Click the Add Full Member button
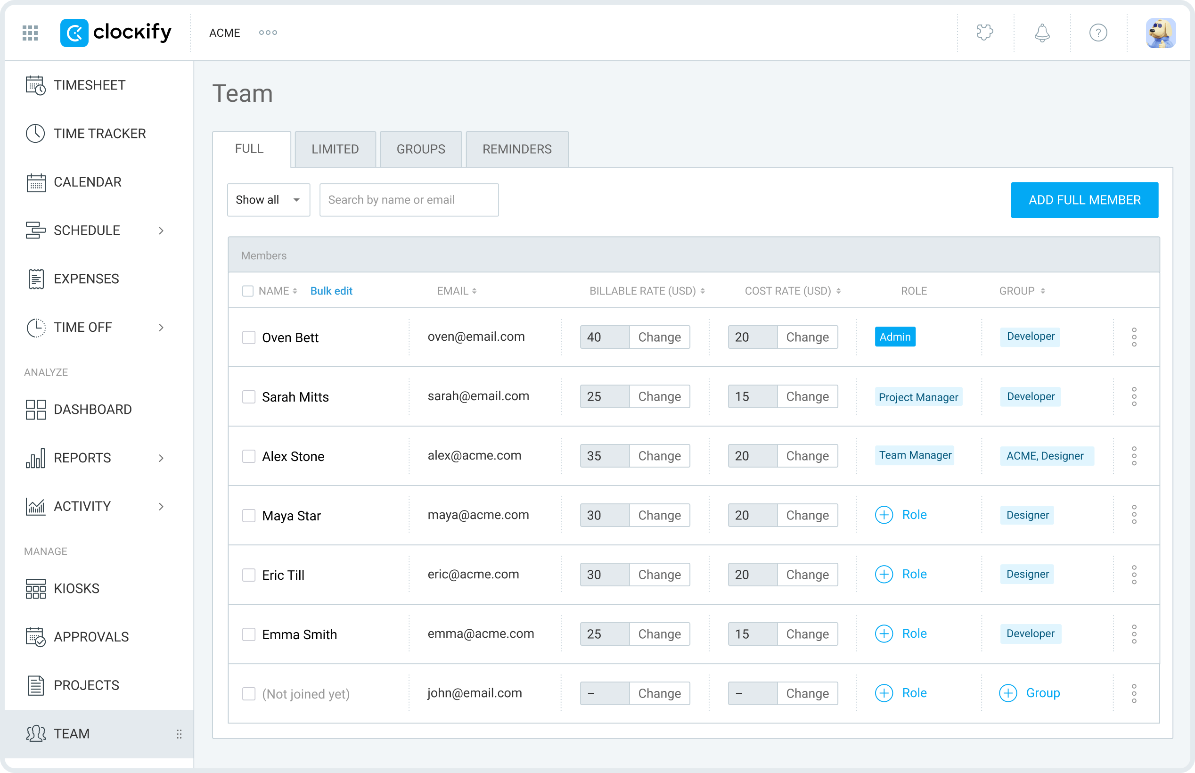 click(1084, 200)
